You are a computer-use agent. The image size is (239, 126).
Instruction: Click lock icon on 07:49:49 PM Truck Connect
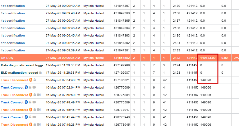click(30, 102)
